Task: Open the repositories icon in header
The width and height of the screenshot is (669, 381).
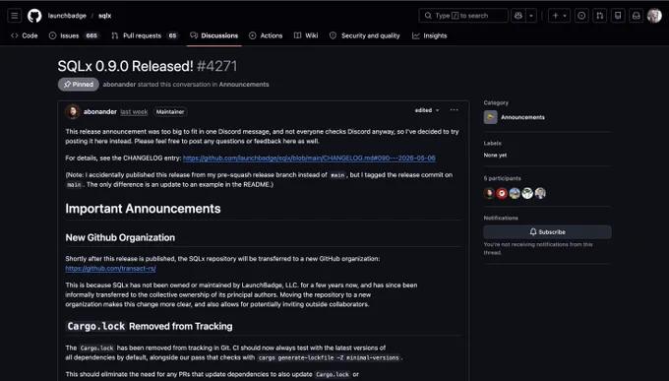Action: pos(618,16)
